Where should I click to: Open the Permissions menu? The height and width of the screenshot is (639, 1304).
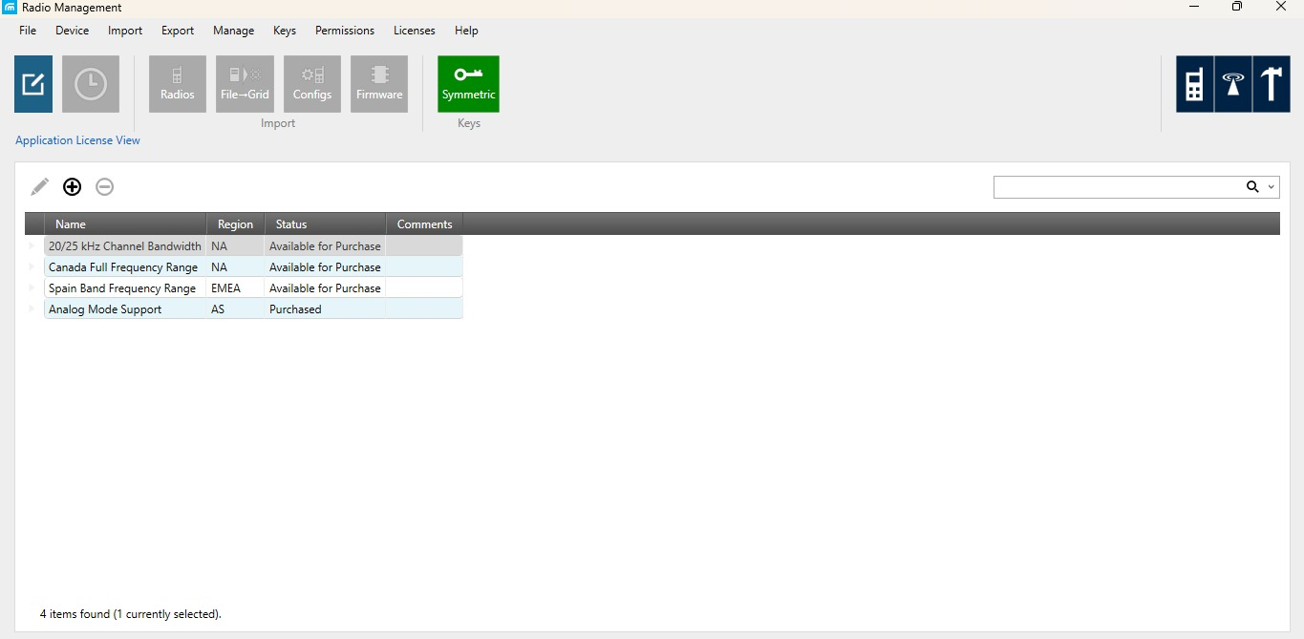pyautogui.click(x=345, y=31)
